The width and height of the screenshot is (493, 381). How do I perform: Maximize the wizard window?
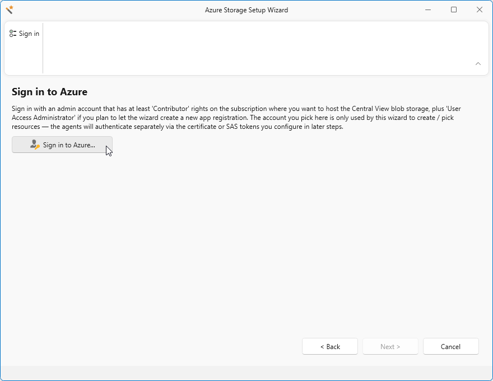[x=454, y=10]
